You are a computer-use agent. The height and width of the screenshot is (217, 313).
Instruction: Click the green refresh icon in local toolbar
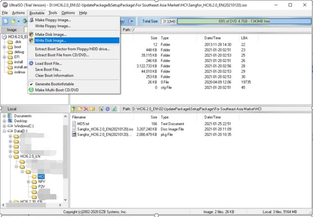(114, 109)
